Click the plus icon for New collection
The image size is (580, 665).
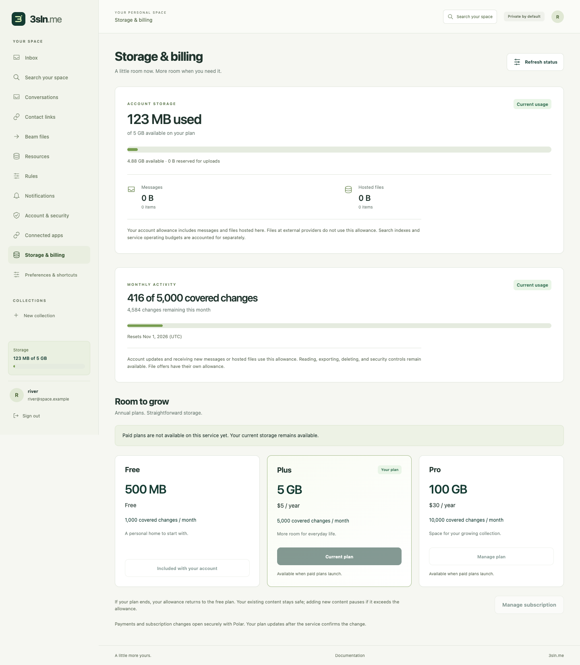pos(16,315)
